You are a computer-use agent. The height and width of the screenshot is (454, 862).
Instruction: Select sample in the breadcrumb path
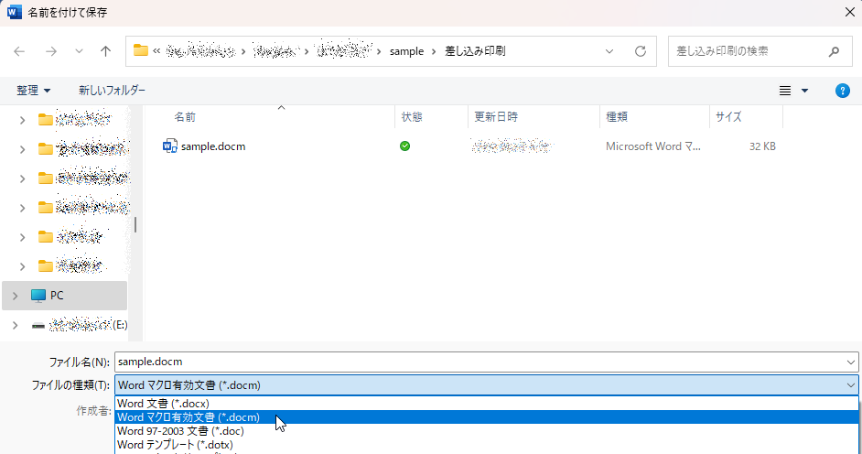[407, 51]
